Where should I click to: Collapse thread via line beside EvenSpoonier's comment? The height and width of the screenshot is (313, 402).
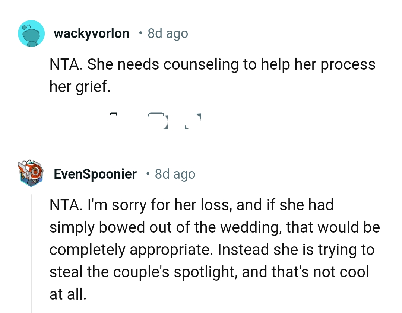click(x=32, y=253)
